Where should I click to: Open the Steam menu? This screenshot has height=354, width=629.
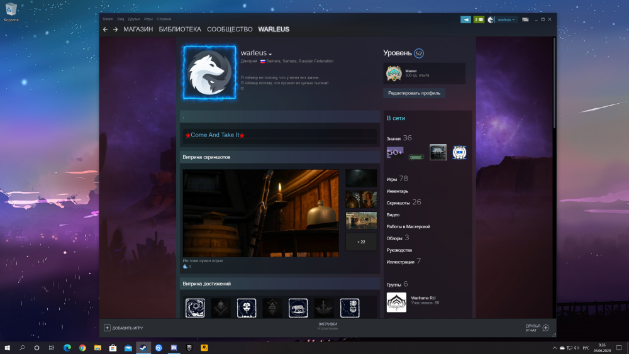[x=108, y=19]
